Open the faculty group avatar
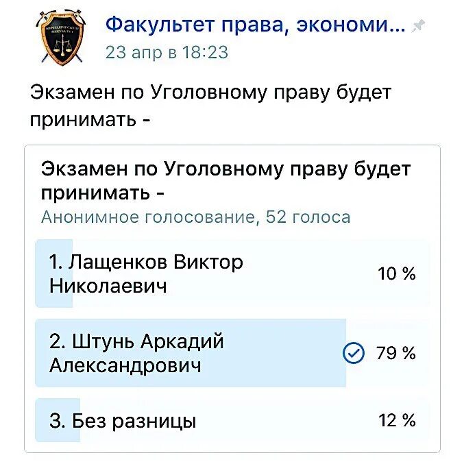Screen dimensions: 475x475 [62, 38]
